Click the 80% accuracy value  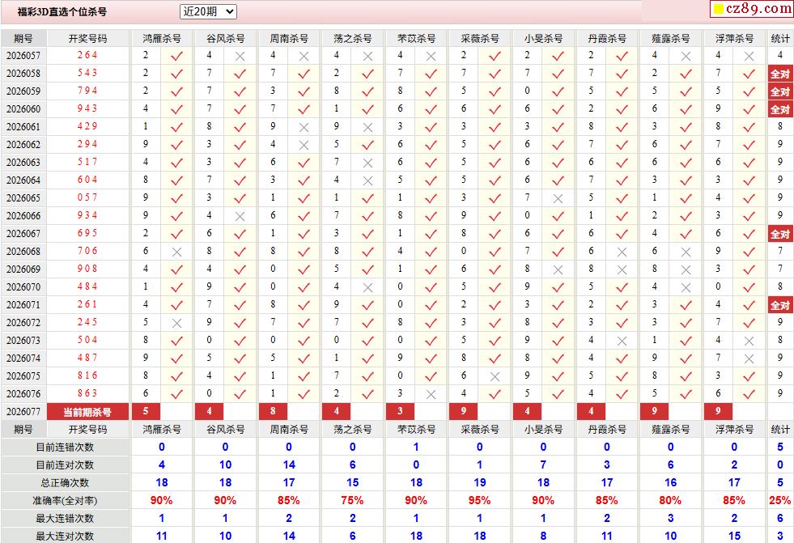tap(670, 500)
